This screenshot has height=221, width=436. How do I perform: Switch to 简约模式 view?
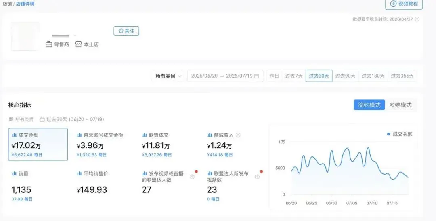tap(369, 105)
